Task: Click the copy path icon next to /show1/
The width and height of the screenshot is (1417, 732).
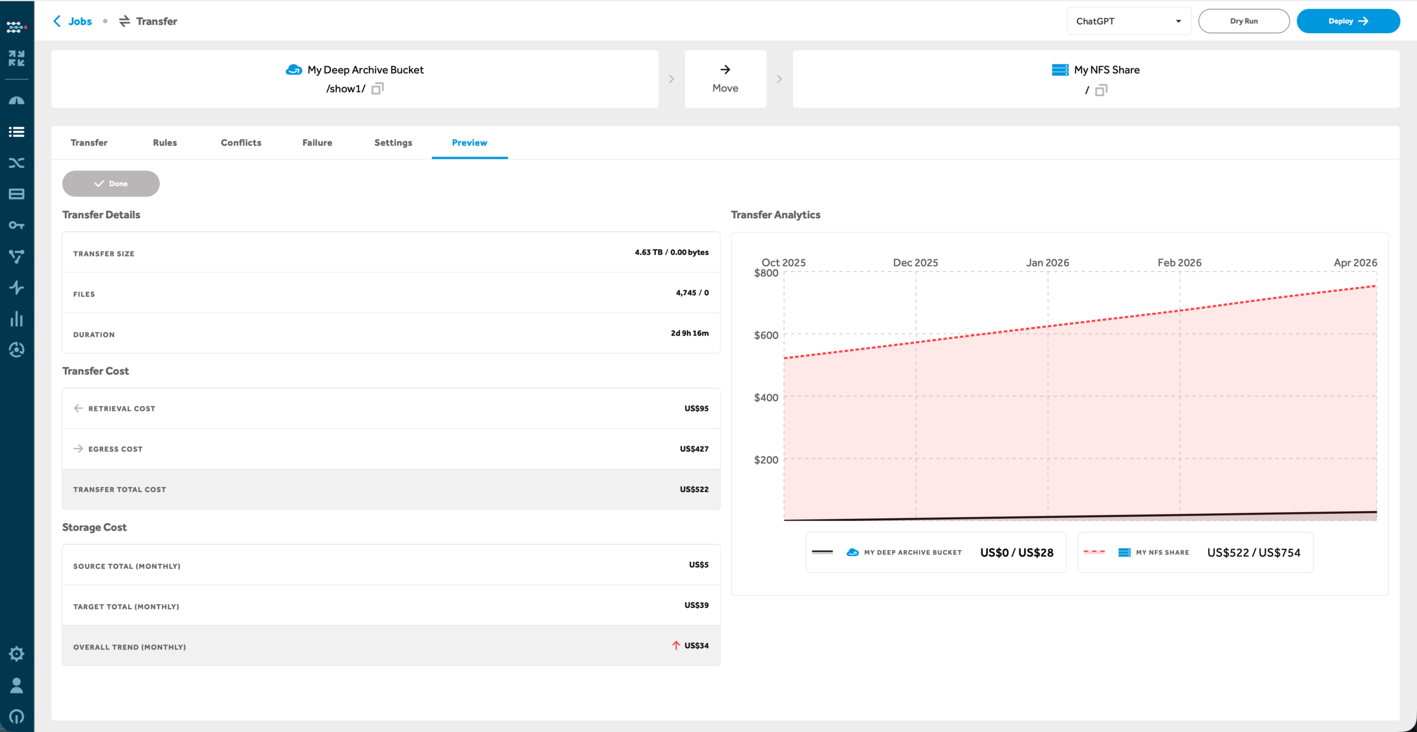Action: tap(377, 89)
